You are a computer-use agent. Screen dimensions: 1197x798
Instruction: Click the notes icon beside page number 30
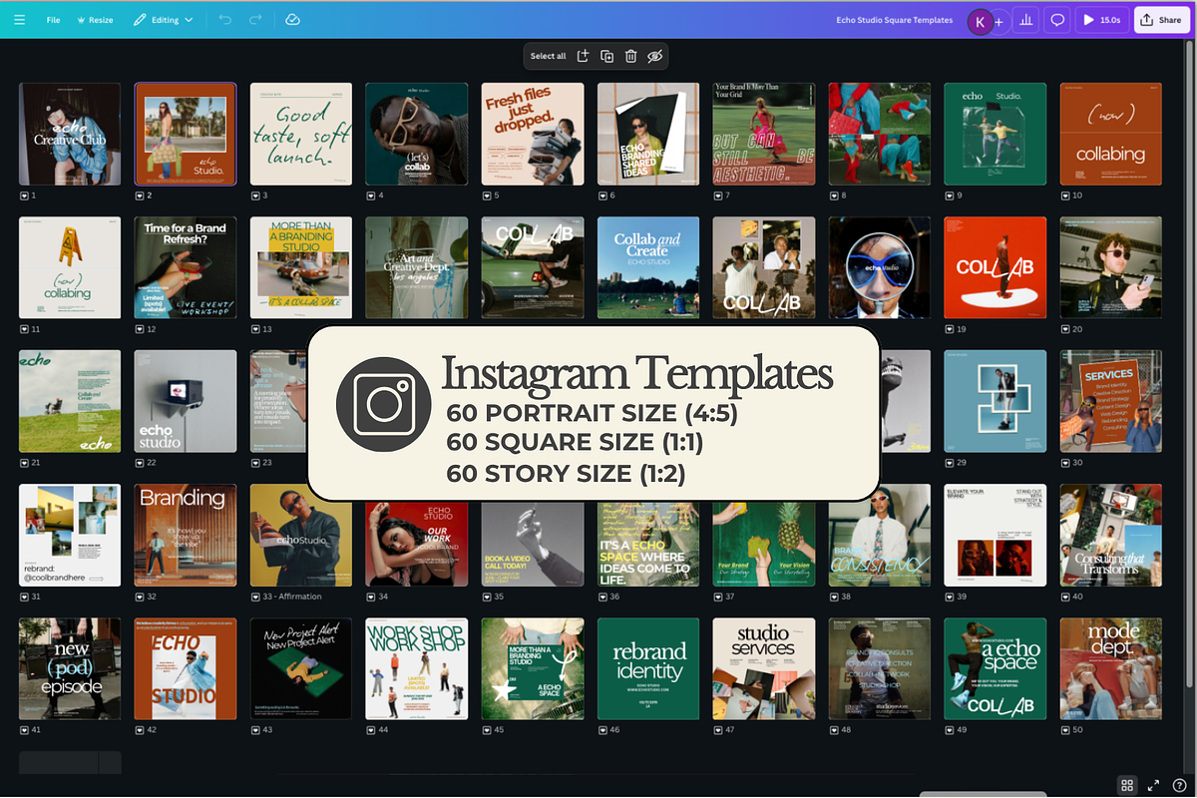point(1065,463)
